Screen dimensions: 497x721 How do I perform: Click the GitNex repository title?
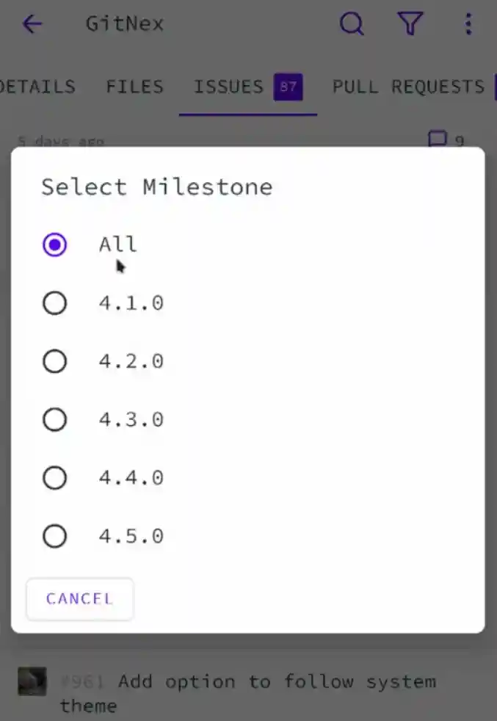(125, 24)
